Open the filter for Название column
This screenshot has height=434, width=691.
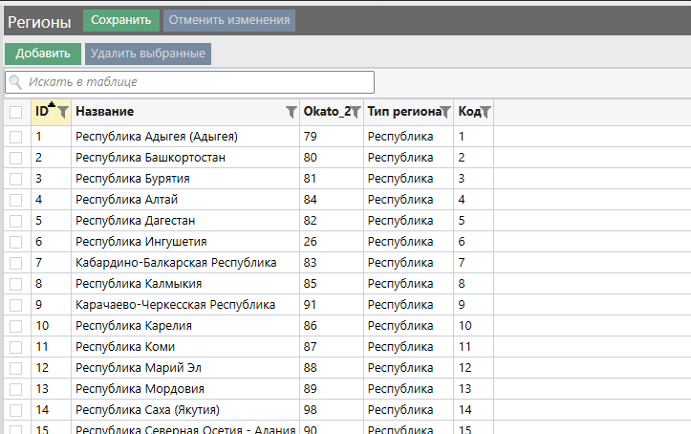click(292, 113)
